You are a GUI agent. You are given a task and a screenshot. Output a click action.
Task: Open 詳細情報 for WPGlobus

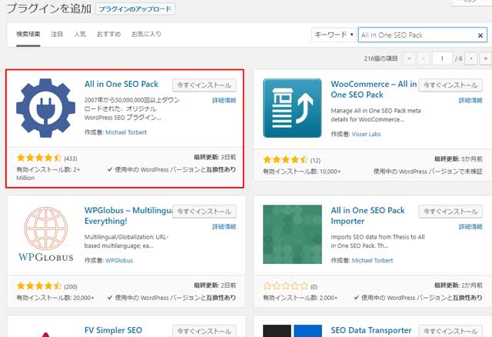224,227
